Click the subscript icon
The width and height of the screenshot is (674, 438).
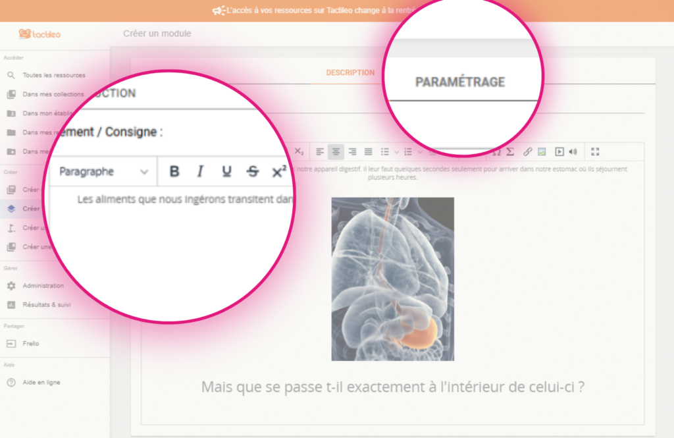(x=299, y=151)
